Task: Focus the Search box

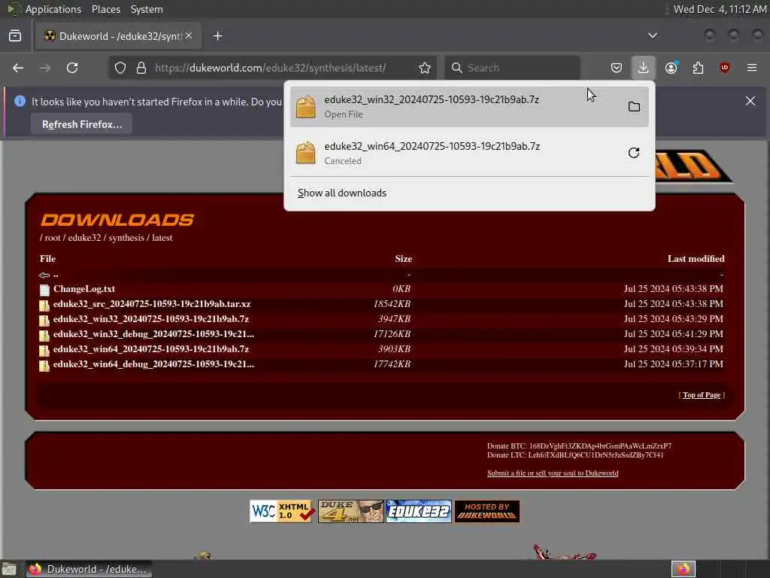Action: pos(512,68)
